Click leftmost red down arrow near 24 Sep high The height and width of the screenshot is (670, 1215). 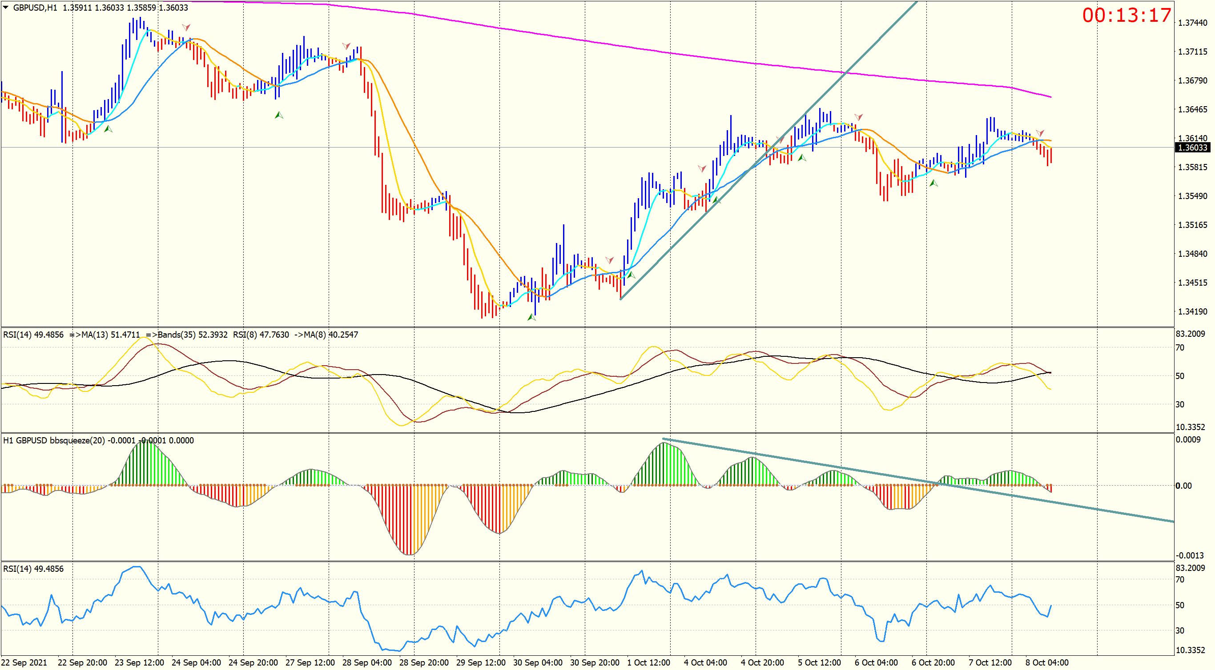[x=186, y=28]
